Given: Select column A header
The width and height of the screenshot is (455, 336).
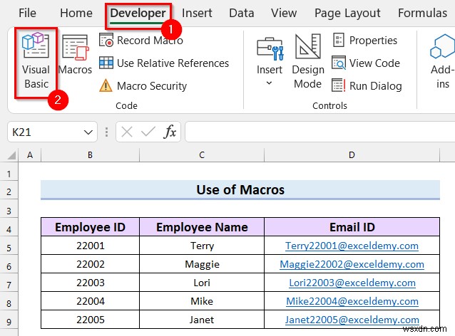Looking at the screenshot, I should click(x=30, y=155).
